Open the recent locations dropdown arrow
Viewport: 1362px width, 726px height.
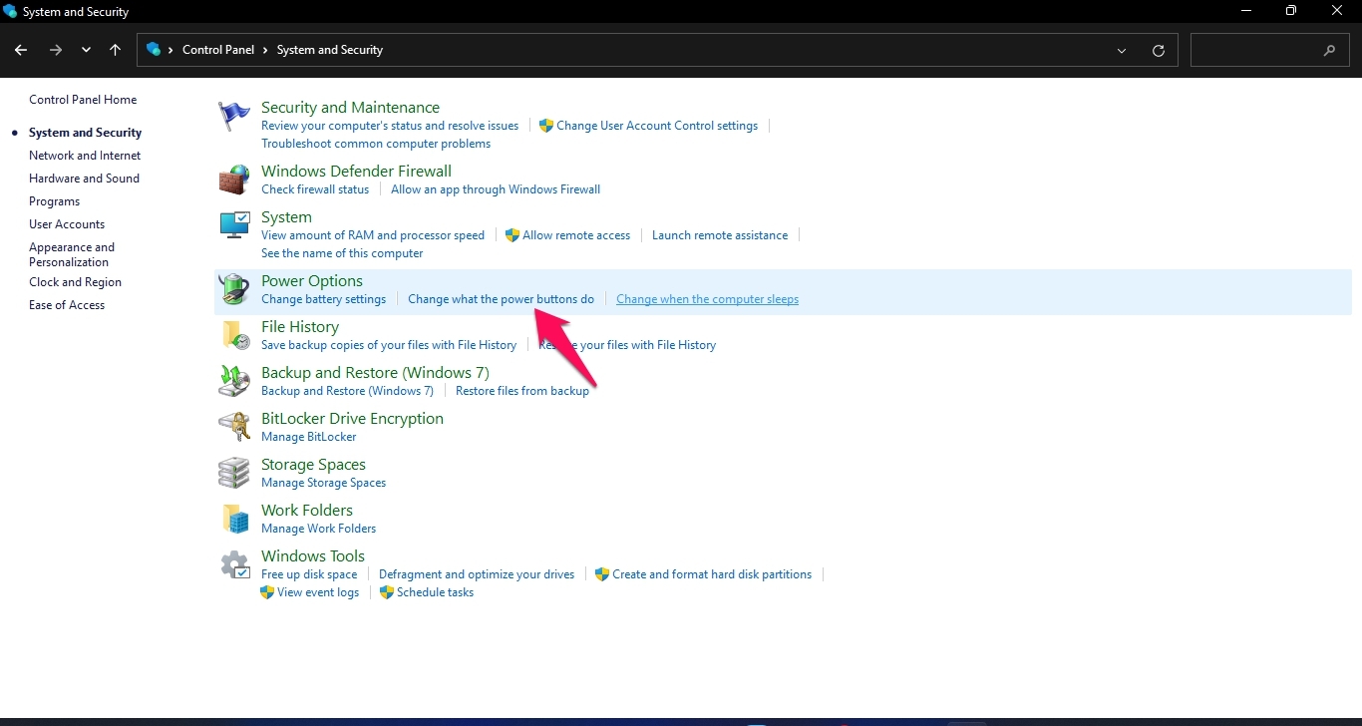coord(87,50)
